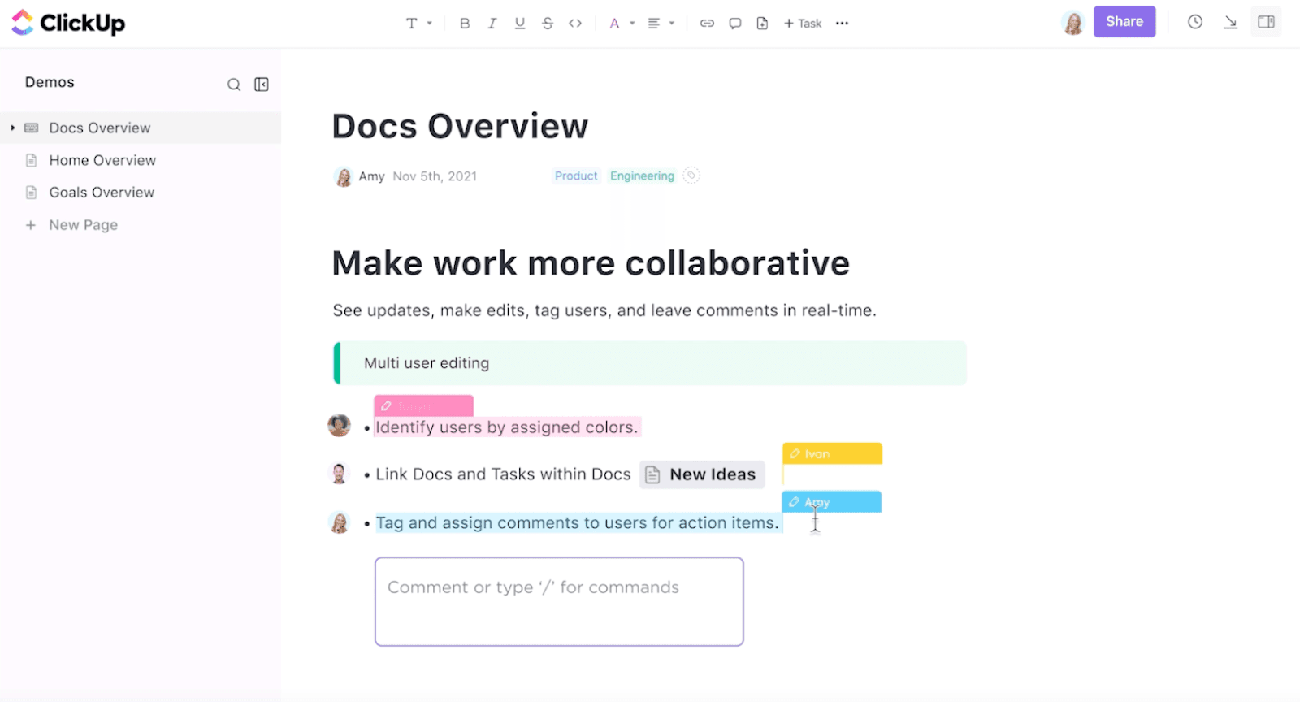The height and width of the screenshot is (702, 1300).
Task: Open the text alignment dropdown
Action: point(661,24)
